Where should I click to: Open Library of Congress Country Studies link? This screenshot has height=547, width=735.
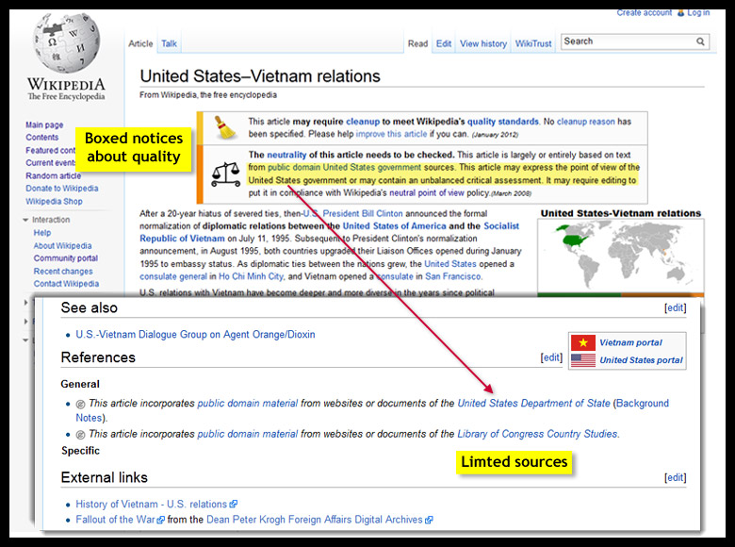click(537, 434)
